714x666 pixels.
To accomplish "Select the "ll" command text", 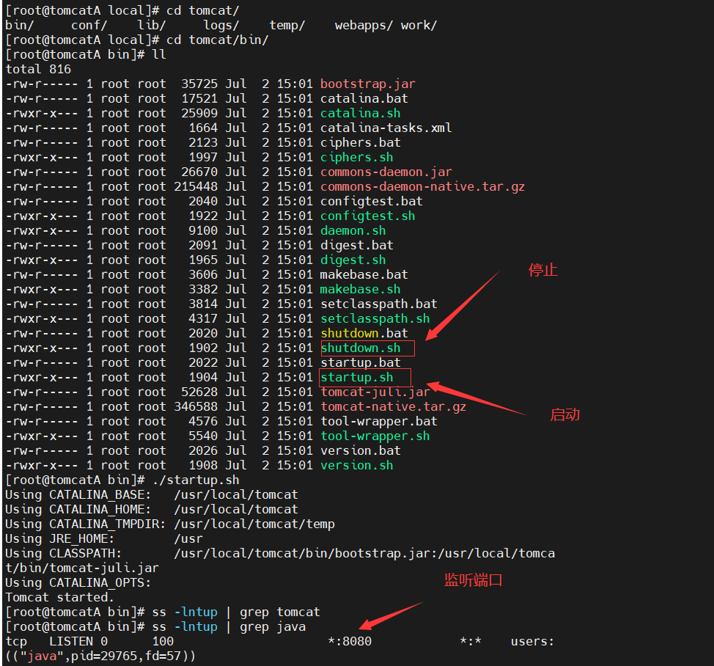I will click(159, 55).
